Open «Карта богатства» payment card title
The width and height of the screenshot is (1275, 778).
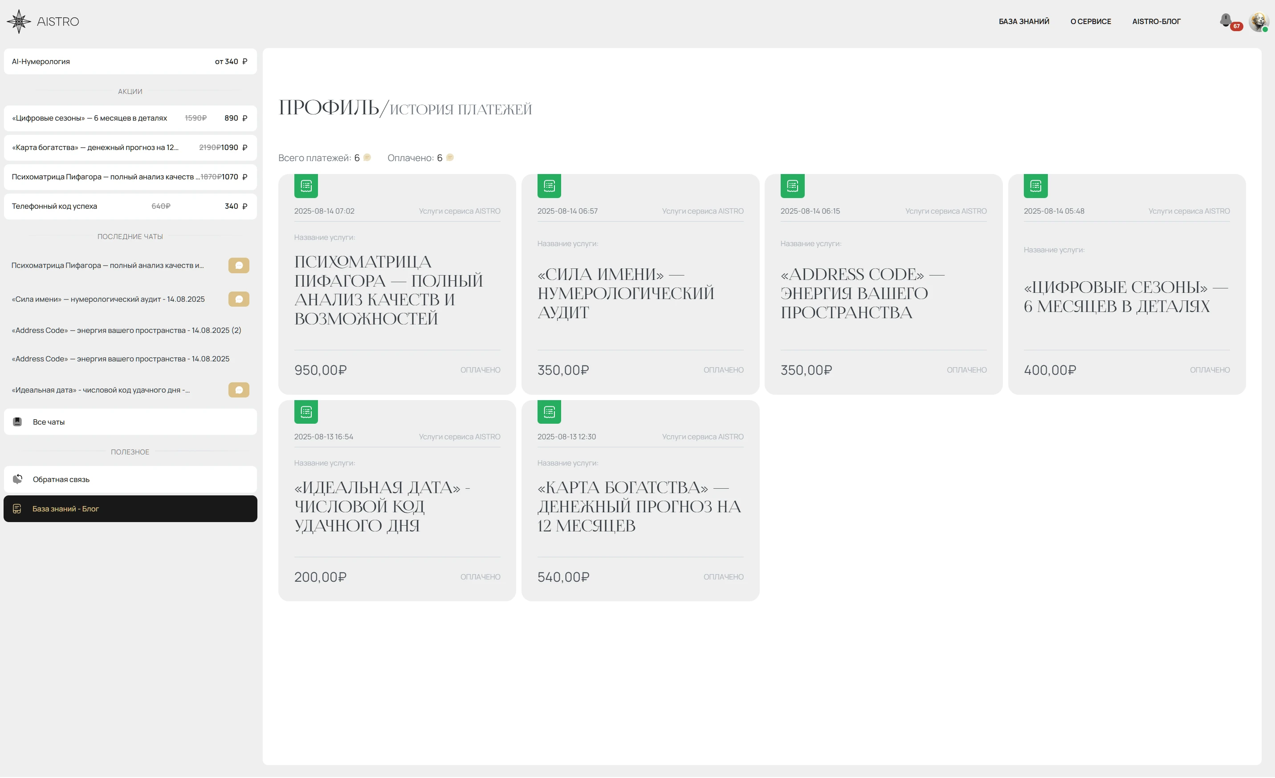tap(639, 507)
